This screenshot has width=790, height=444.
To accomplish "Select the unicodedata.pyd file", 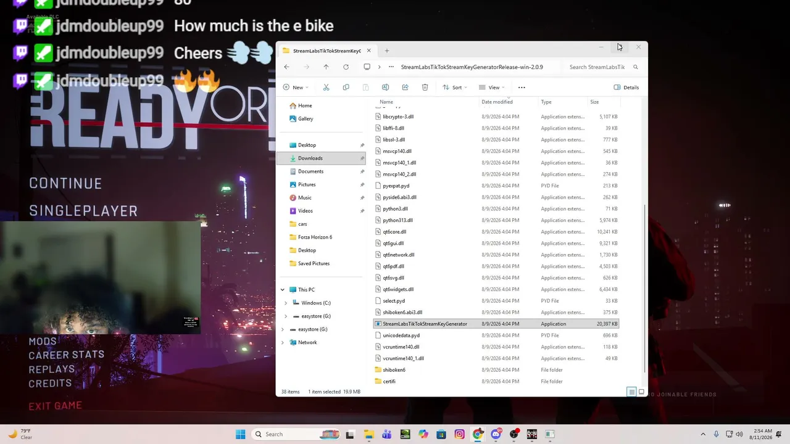I will [x=497, y=335].
